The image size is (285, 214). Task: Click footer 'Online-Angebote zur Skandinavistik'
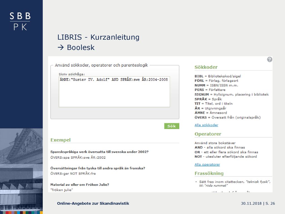pos(93,203)
